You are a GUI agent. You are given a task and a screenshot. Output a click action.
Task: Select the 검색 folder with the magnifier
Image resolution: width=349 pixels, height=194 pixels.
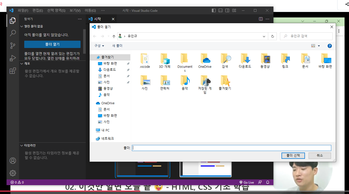tap(225, 61)
